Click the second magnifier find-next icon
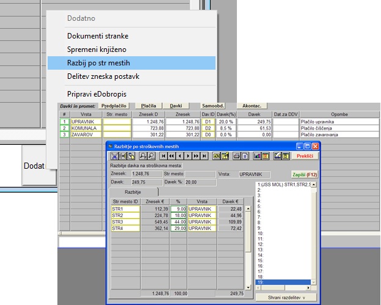This screenshot has height=305, width=381. [x=151, y=156]
